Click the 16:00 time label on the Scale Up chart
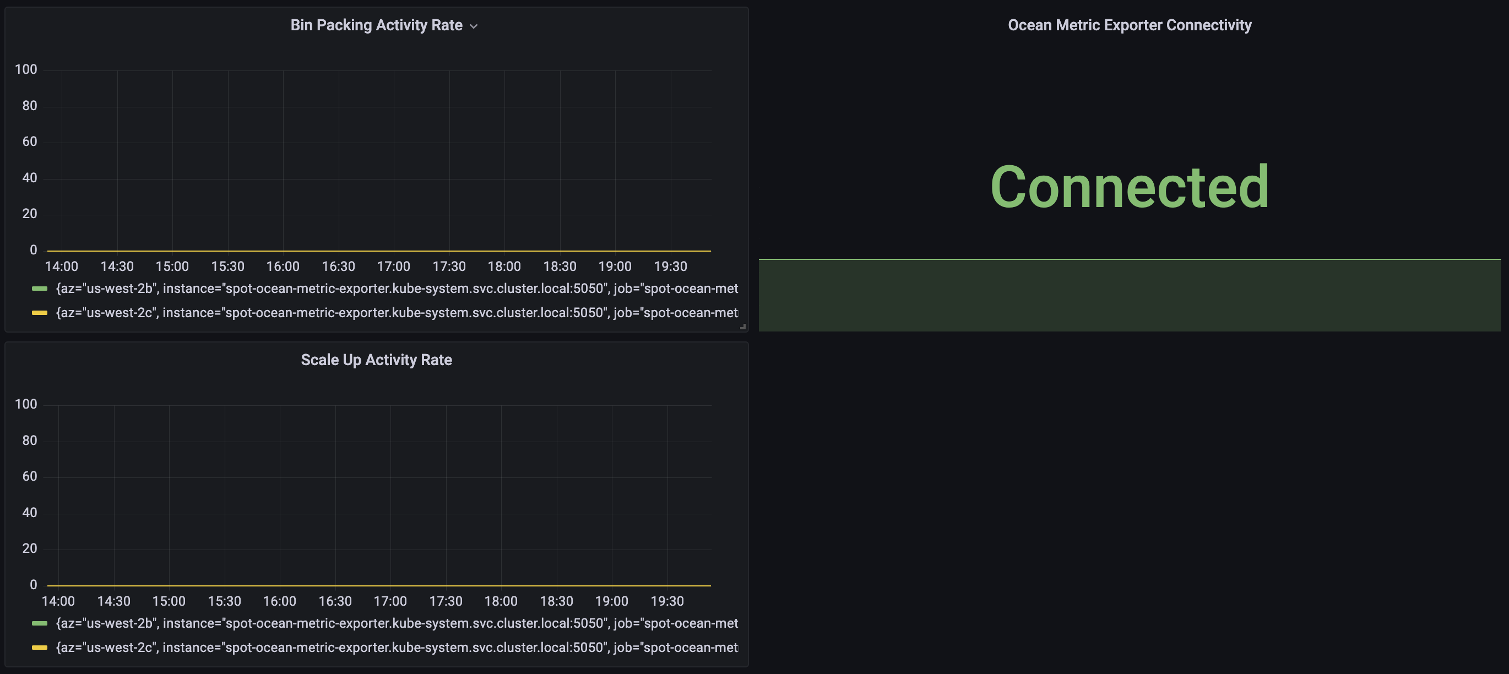 (279, 601)
